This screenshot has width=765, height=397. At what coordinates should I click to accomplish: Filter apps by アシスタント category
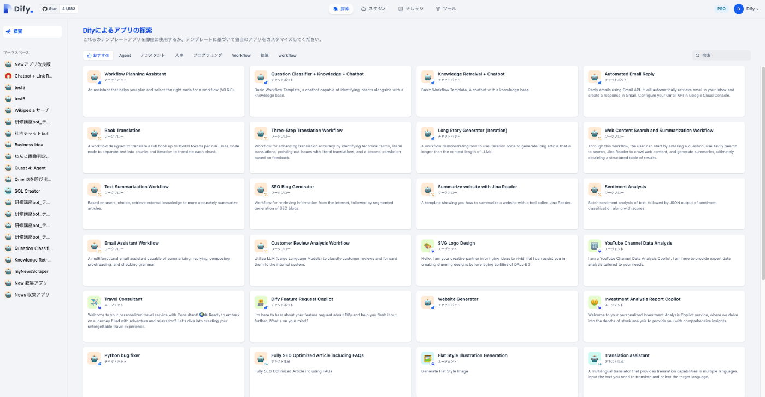tap(152, 55)
